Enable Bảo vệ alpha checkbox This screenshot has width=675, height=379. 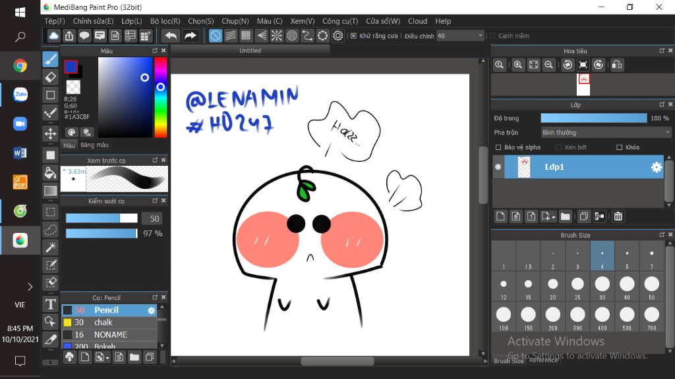(x=498, y=147)
